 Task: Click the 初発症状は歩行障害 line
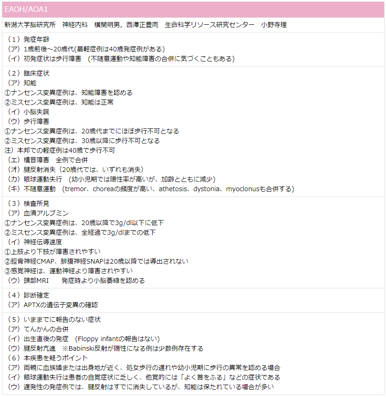121,59
